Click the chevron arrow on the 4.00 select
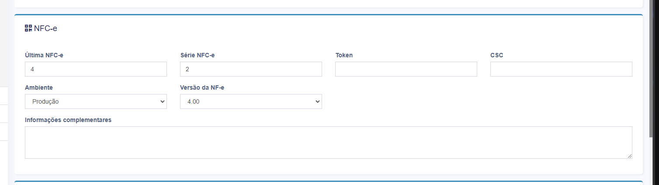The image size is (659, 185). tap(318, 101)
